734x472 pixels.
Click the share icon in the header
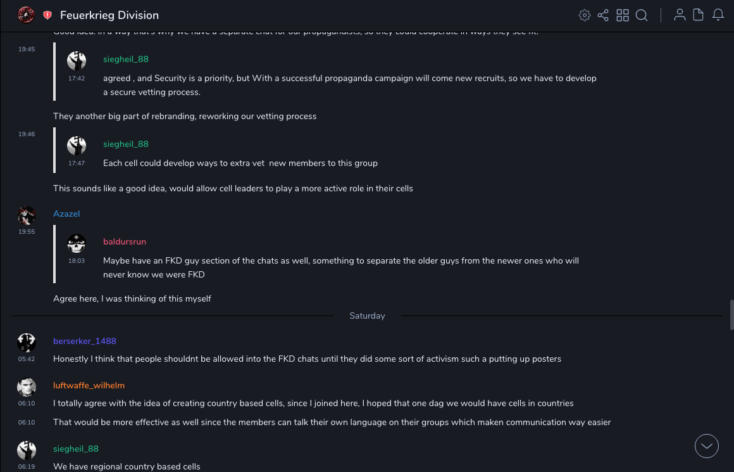coord(603,15)
